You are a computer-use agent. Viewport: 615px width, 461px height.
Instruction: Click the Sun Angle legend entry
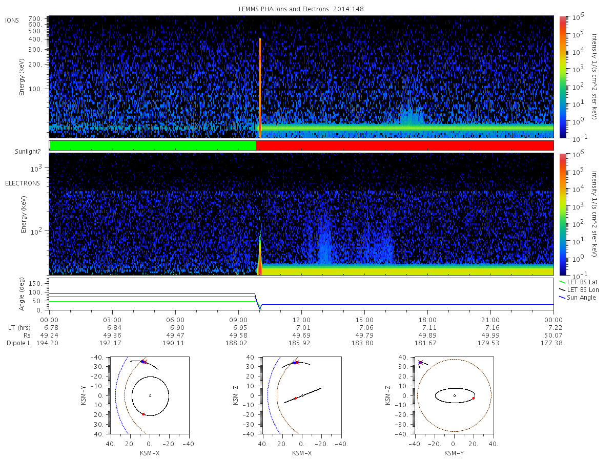click(578, 298)
